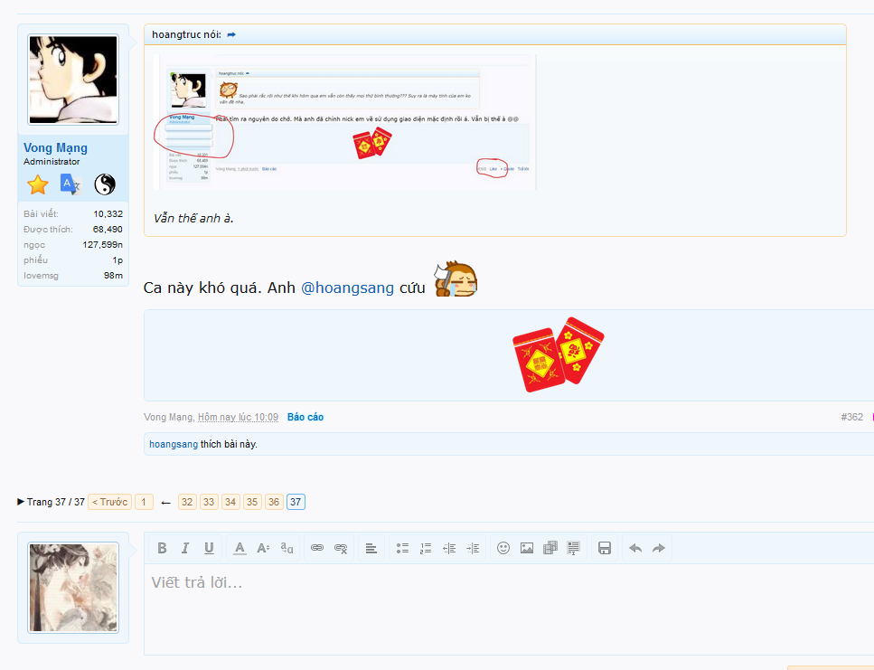Toggle bold formatting in the reply editor
The width and height of the screenshot is (874, 670).
coord(162,548)
